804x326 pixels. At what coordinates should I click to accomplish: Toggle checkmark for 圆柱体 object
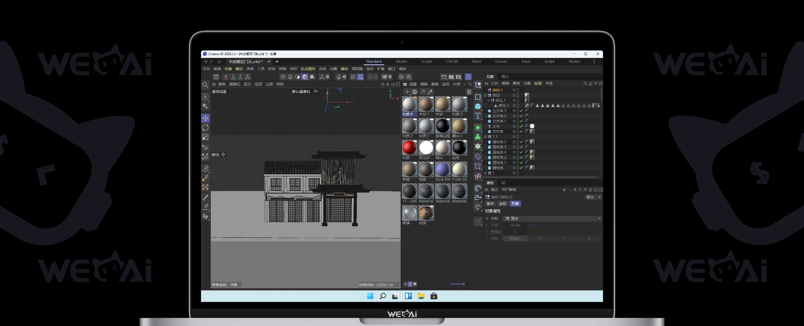click(521, 168)
